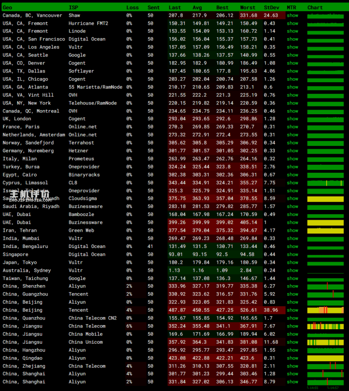The width and height of the screenshot is (349, 391).
Task: Click chart for Guangzhou Tencent row
Action: [x=326, y=294]
